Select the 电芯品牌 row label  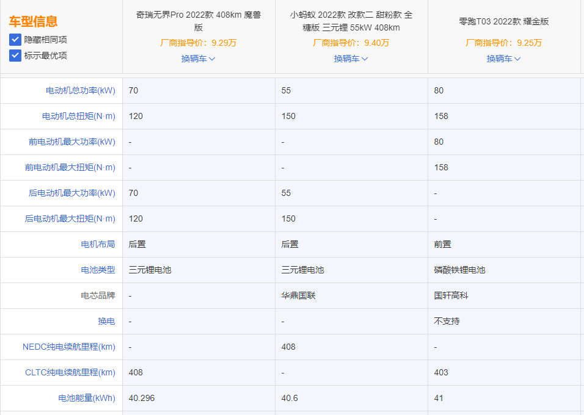(98, 295)
